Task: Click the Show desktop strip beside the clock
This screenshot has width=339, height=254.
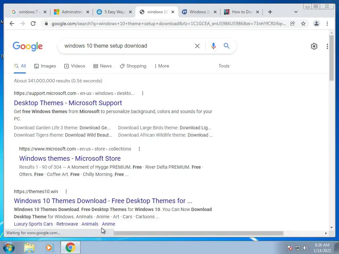Action: [x=337, y=247]
